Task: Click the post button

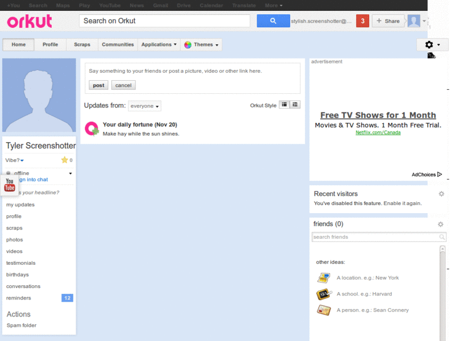Action: pyautogui.click(x=98, y=85)
